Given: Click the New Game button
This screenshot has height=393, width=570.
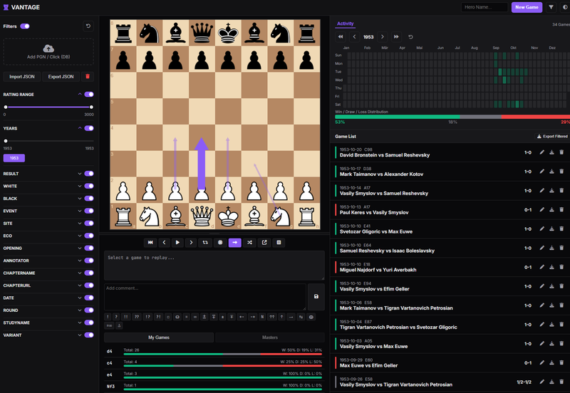Looking at the screenshot, I should pyautogui.click(x=527, y=7).
